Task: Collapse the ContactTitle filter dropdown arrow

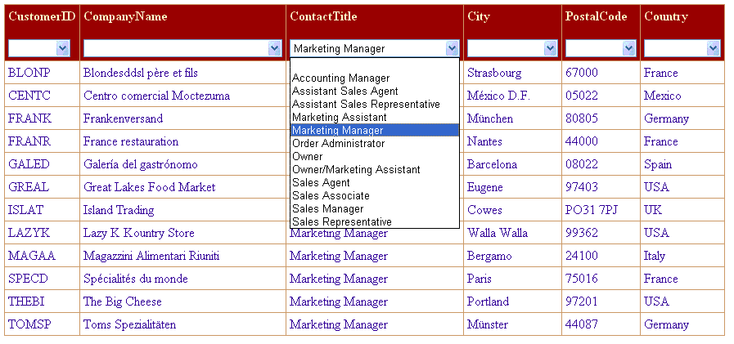Action: (453, 48)
